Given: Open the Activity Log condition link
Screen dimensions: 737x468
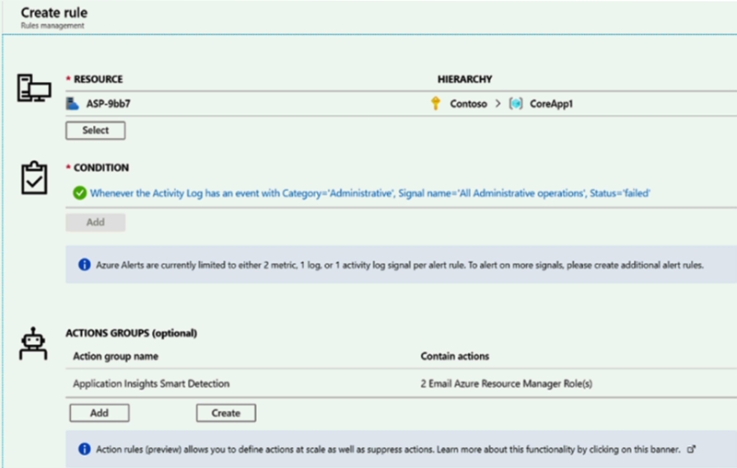Looking at the screenshot, I should point(370,193).
